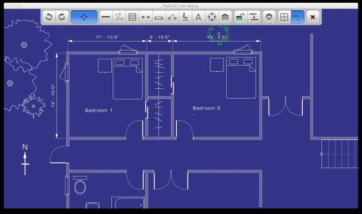Select the wall drawing tool

pyautogui.click(x=159, y=17)
